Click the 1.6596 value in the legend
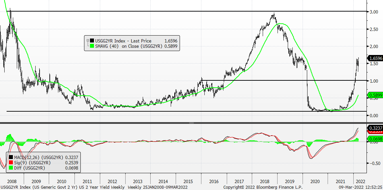The image size is (383, 190). [171, 41]
